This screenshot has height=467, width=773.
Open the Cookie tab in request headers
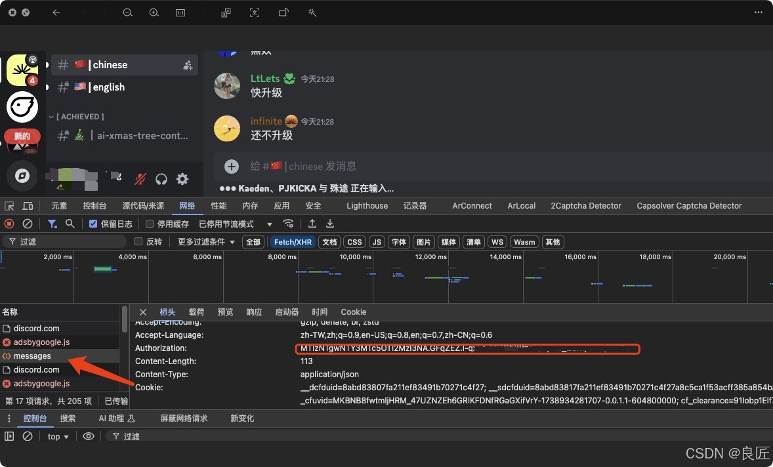353,312
